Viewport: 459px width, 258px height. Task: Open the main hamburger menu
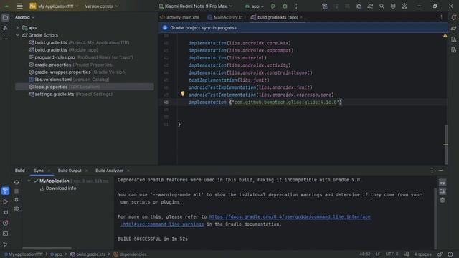(19, 6)
